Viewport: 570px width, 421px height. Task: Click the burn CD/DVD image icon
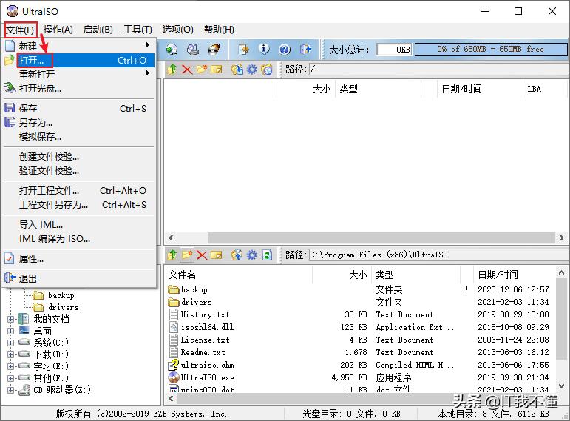pyautogui.click(x=214, y=49)
